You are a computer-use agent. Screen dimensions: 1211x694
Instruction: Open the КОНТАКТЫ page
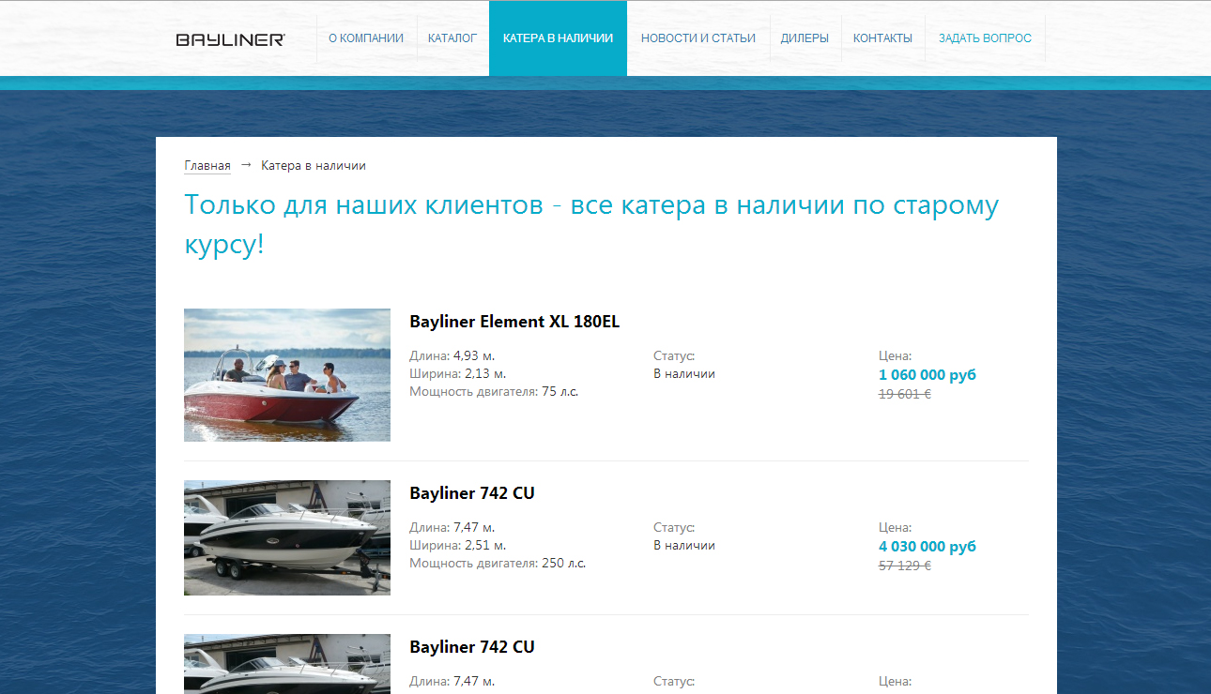(x=882, y=38)
